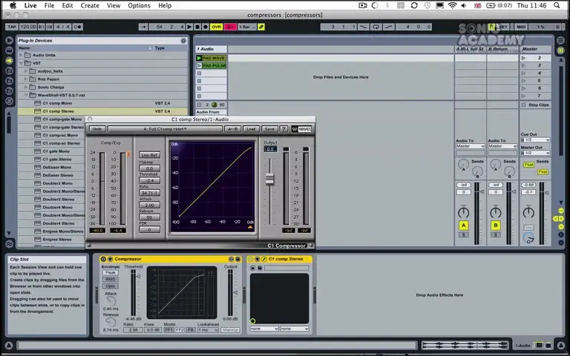
Task: Select the Peak envelope mode
Action: pos(111,272)
